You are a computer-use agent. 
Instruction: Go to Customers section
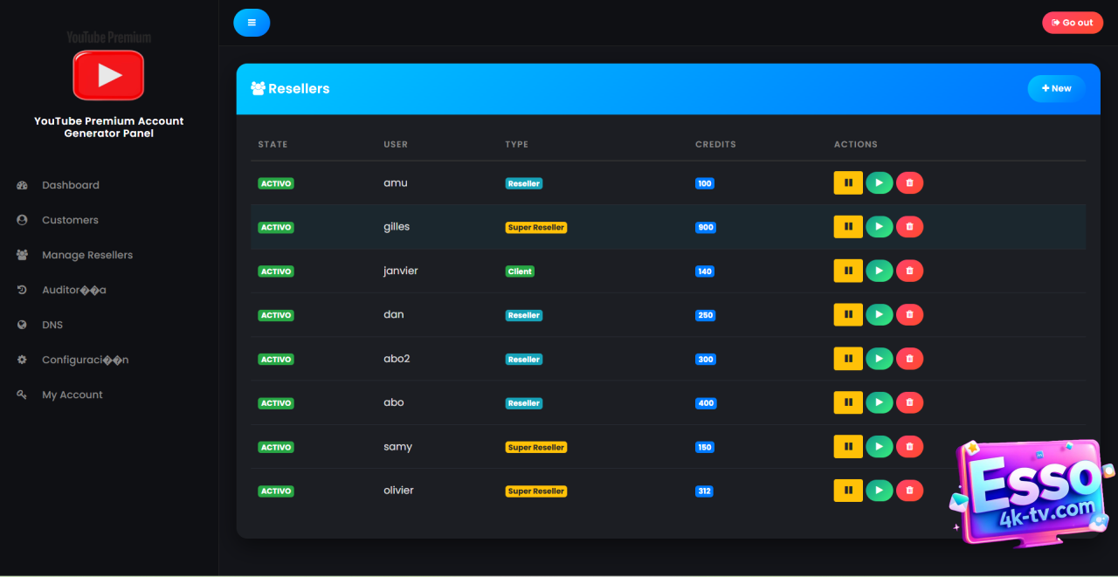coord(70,220)
